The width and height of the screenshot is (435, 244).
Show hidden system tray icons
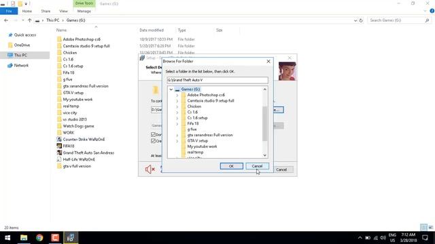coord(360,238)
